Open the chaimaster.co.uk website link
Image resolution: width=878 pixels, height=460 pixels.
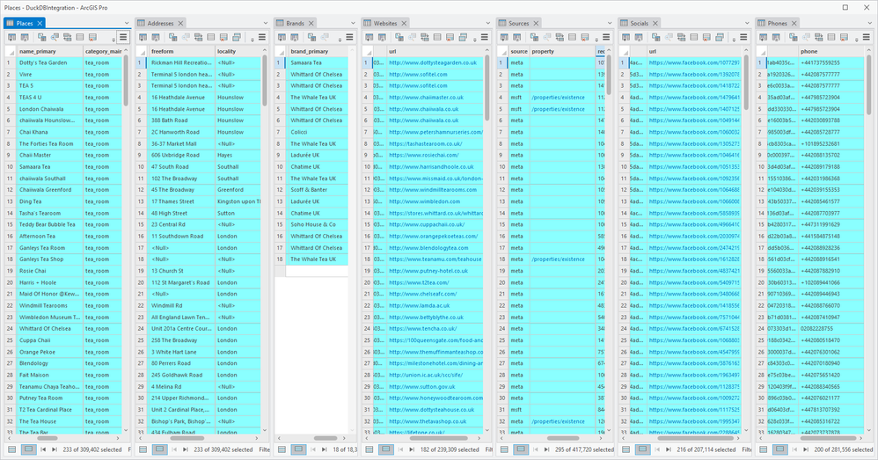426,98
